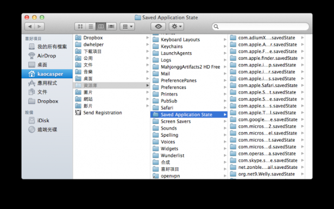334x209 pixels.
Task: Click the Finder search field
Action: point(260,27)
